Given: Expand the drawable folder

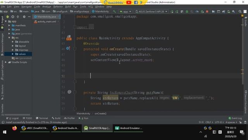Looking at the screenshot, I should (x=13, y=42).
